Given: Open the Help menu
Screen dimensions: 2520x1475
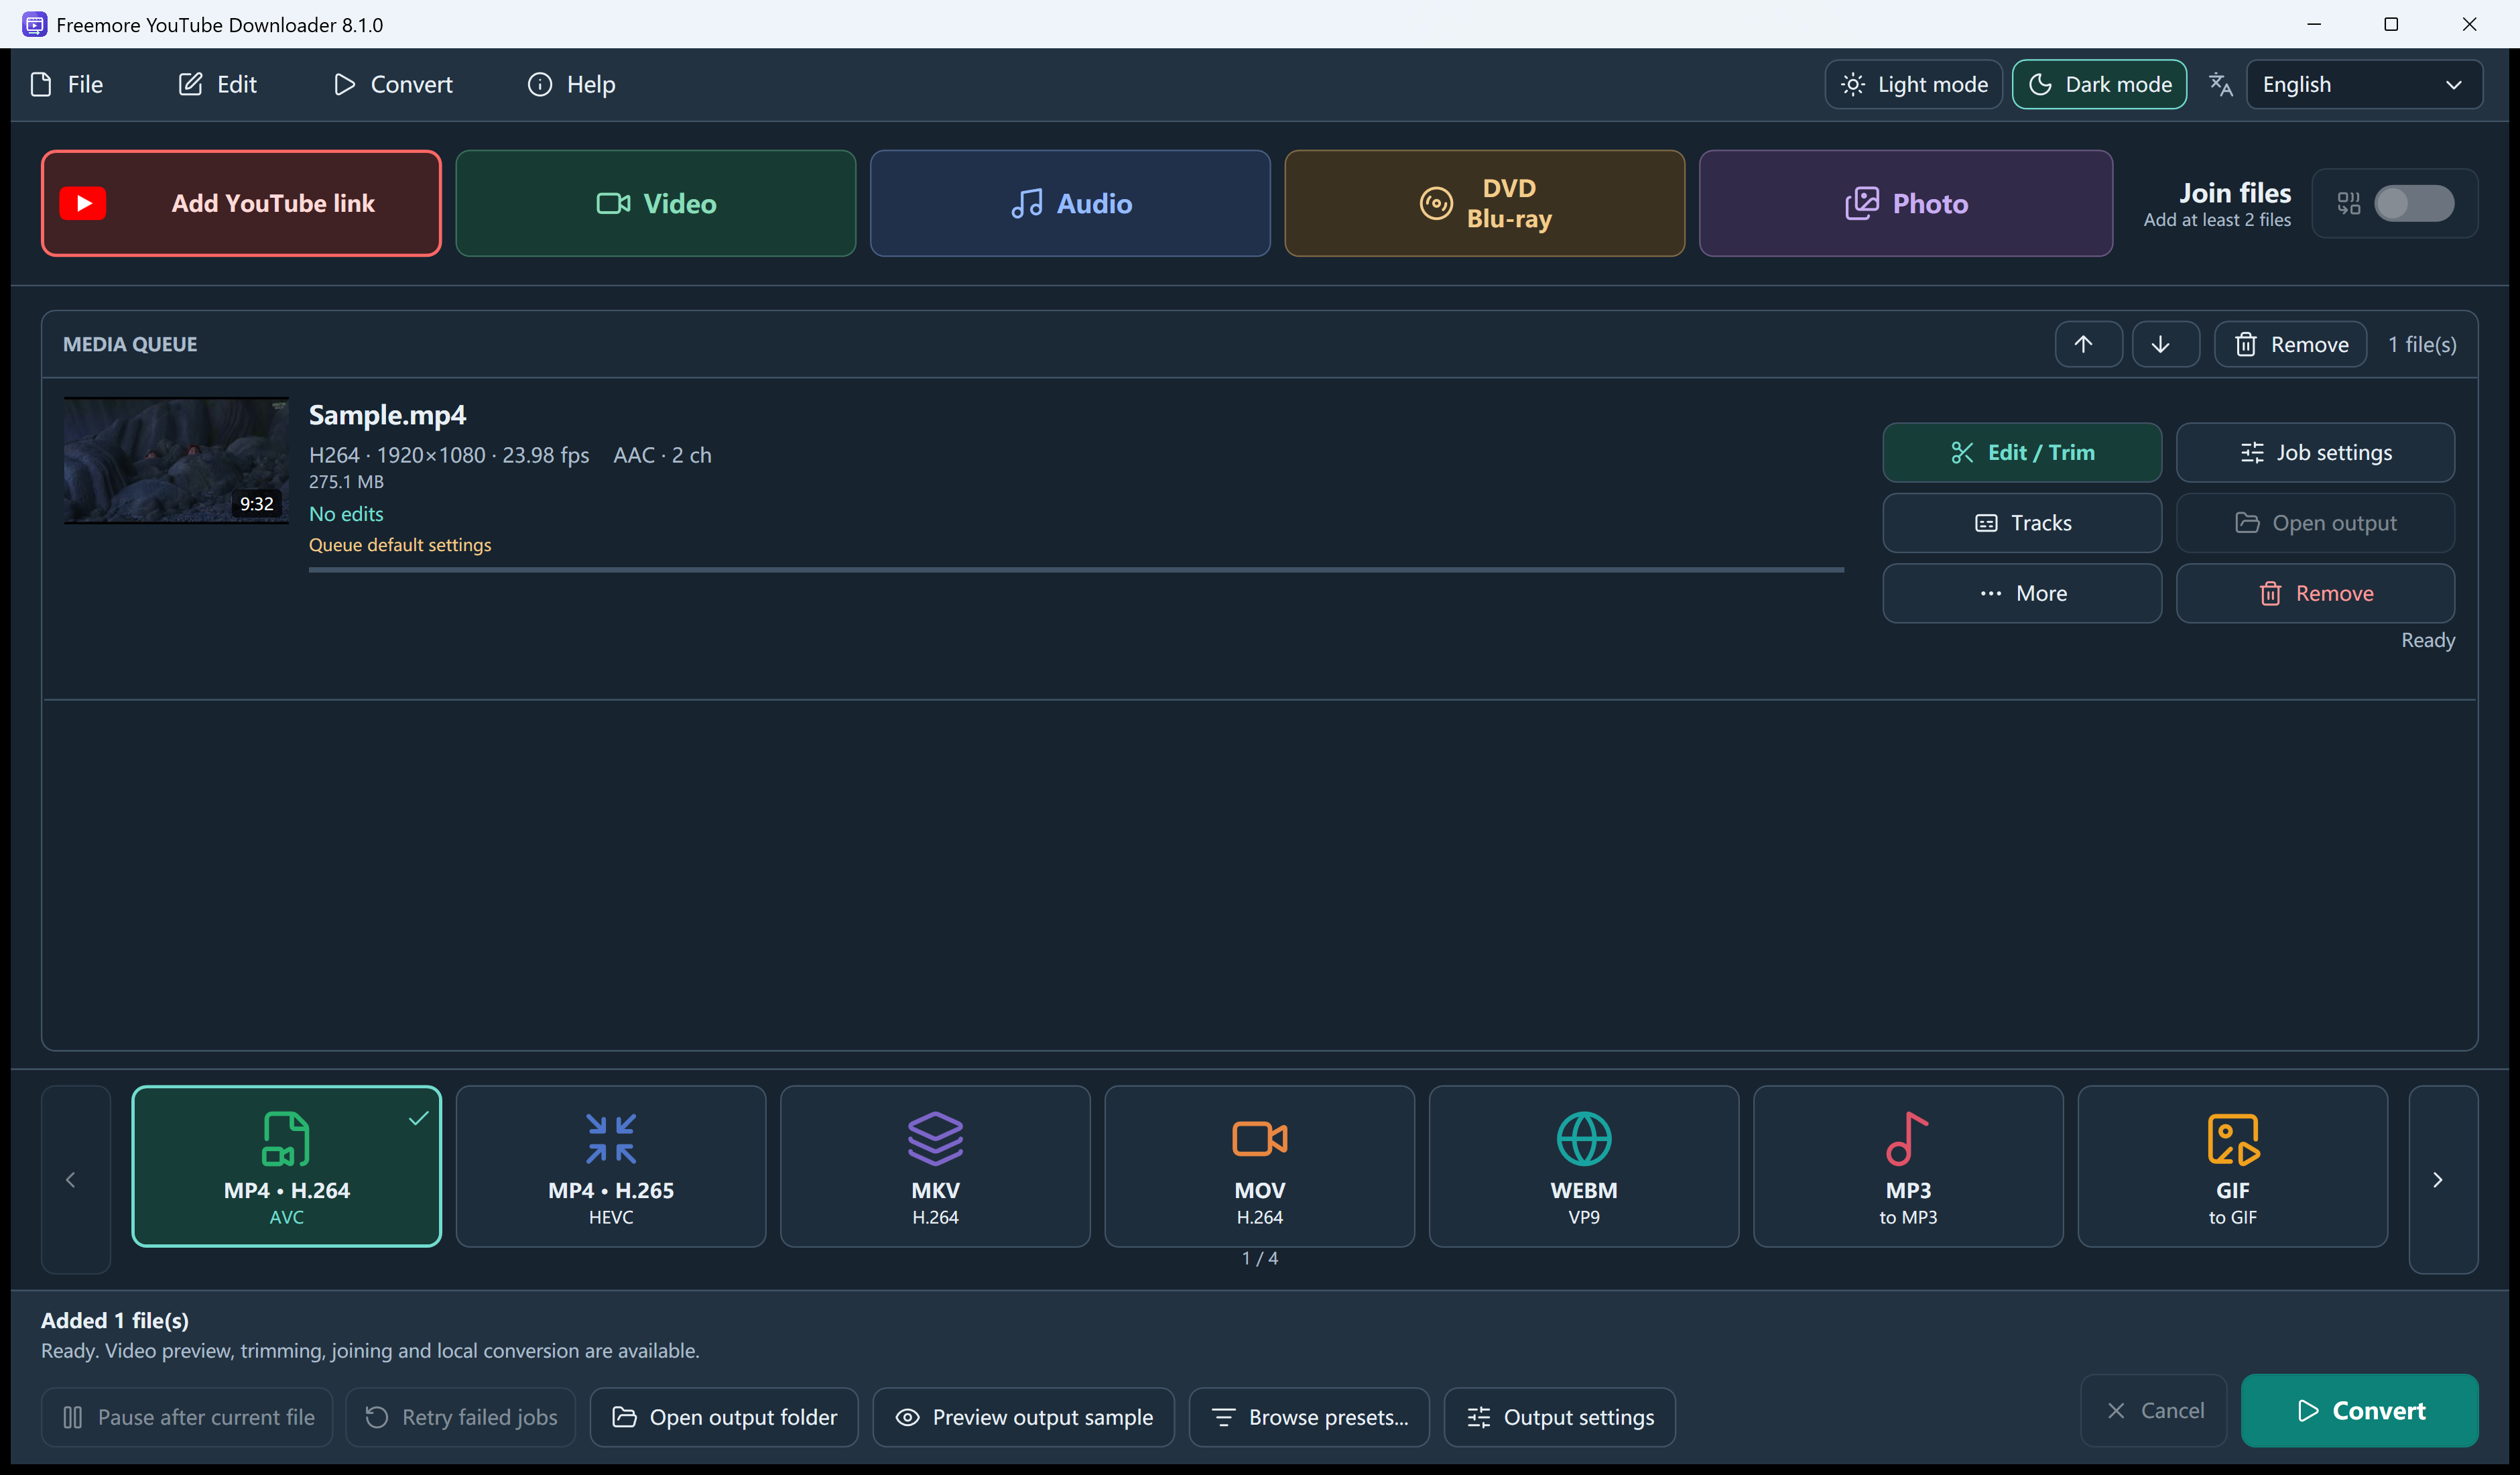Looking at the screenshot, I should (571, 84).
